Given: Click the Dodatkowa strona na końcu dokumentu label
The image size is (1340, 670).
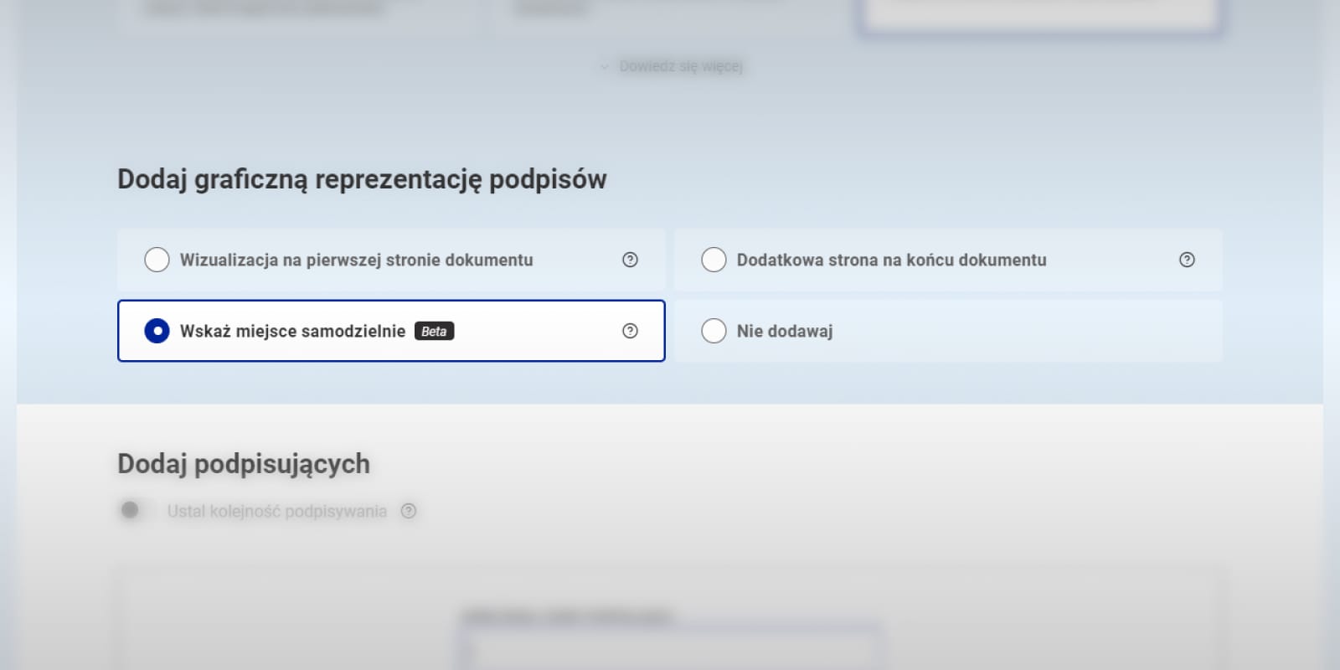Looking at the screenshot, I should [891, 260].
